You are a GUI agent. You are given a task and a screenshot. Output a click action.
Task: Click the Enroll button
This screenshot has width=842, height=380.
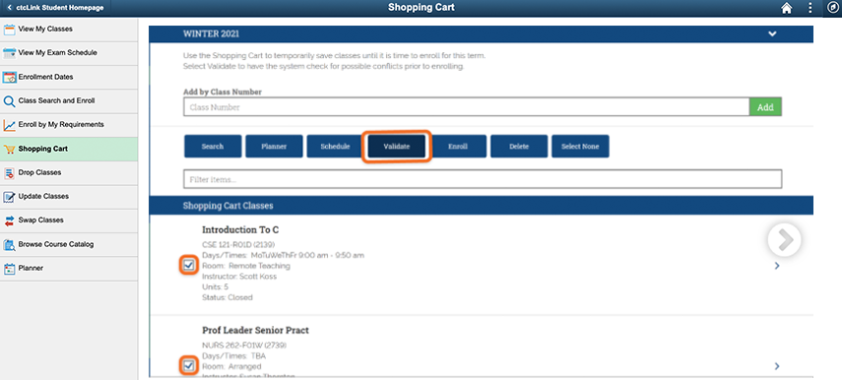coord(458,146)
